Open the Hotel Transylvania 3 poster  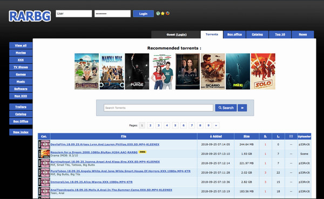[x=86, y=71]
